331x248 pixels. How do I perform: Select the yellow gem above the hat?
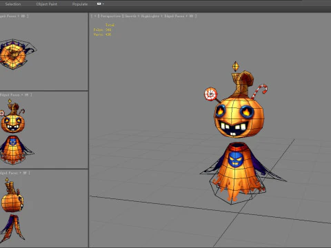pyautogui.click(x=236, y=66)
